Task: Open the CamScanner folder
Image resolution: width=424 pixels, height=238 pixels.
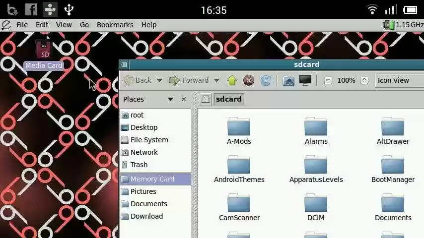Action: [239, 207]
